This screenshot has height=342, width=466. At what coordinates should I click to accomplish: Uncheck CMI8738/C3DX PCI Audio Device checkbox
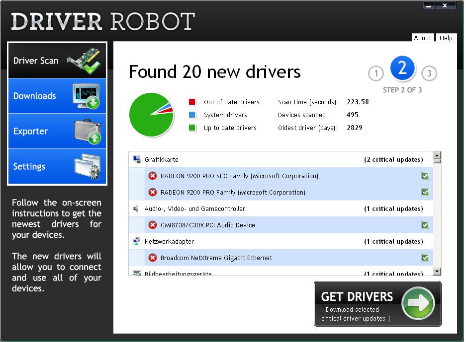(425, 225)
